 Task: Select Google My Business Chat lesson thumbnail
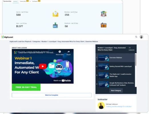103,84
